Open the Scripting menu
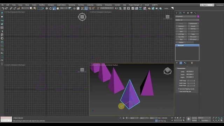Screen dimensions: 224x126 coord(99,5)
